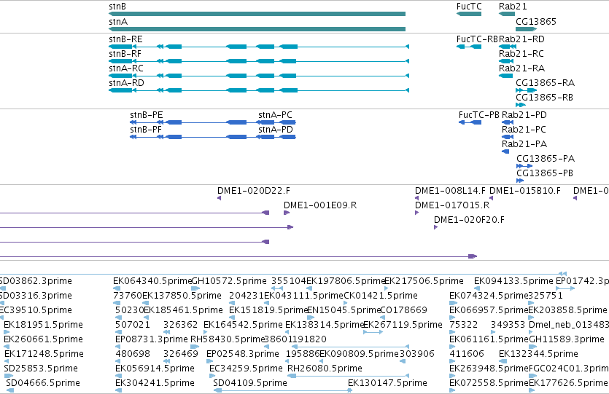Screen dimensions: 609x394
Task: Select the CG13865-RA transcript label
Action: 546,83
